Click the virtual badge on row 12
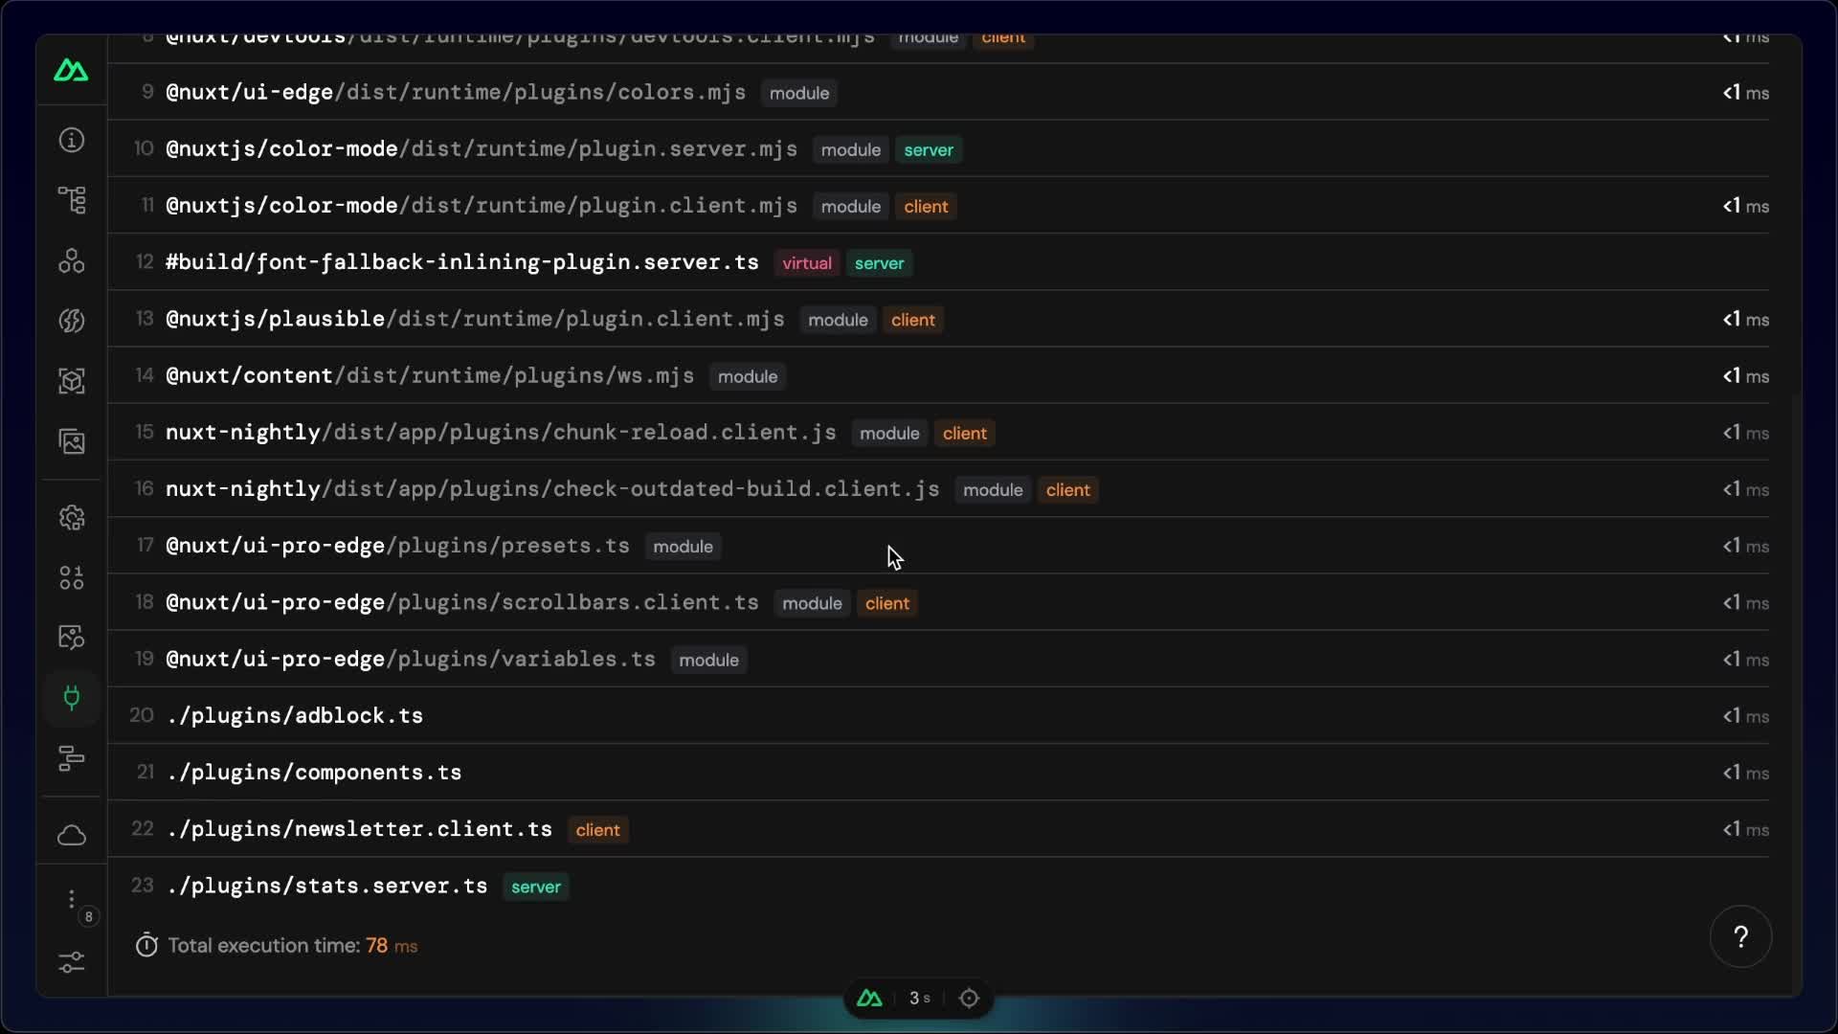 coord(807,263)
